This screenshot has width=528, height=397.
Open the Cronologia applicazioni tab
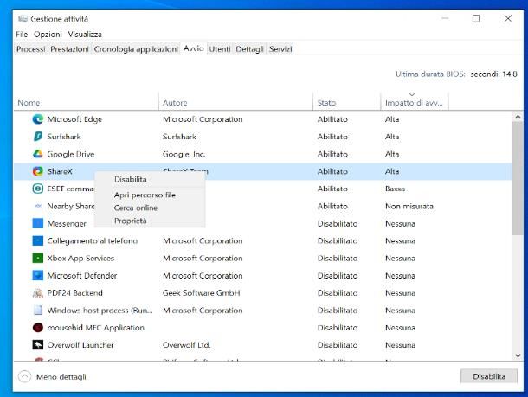tap(136, 49)
